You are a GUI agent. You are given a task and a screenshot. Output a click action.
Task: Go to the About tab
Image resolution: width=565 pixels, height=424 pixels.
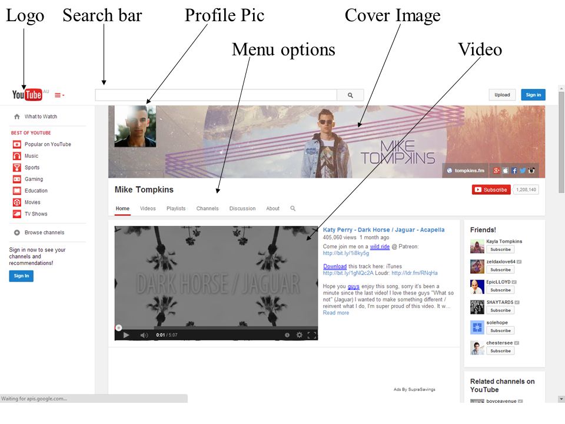click(x=272, y=208)
